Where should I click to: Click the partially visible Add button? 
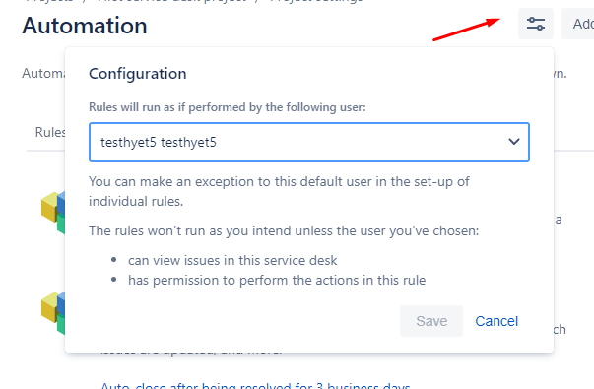click(578, 24)
